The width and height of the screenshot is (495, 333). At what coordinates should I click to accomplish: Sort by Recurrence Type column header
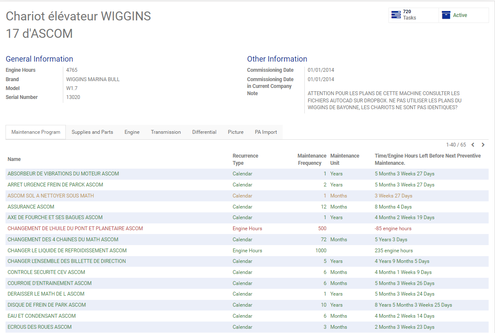(x=245, y=159)
